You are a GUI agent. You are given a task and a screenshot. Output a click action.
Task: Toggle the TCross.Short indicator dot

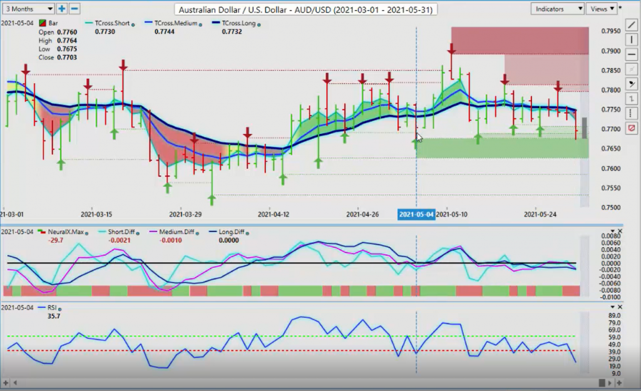[133, 24]
